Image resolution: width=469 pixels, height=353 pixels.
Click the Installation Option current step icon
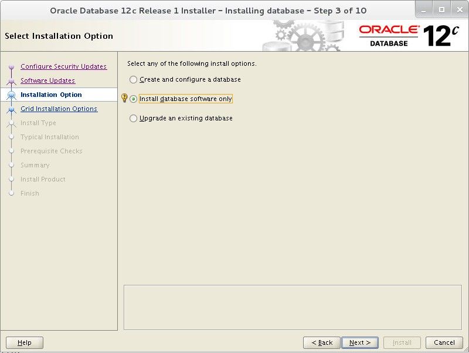[x=11, y=95]
